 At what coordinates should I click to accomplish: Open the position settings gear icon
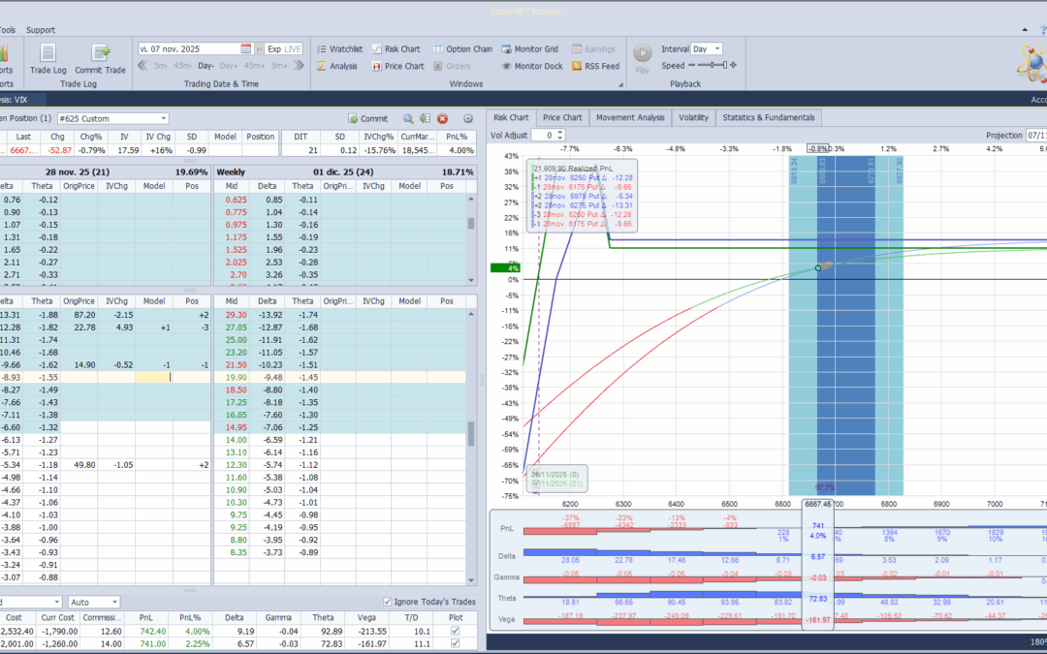[x=467, y=118]
